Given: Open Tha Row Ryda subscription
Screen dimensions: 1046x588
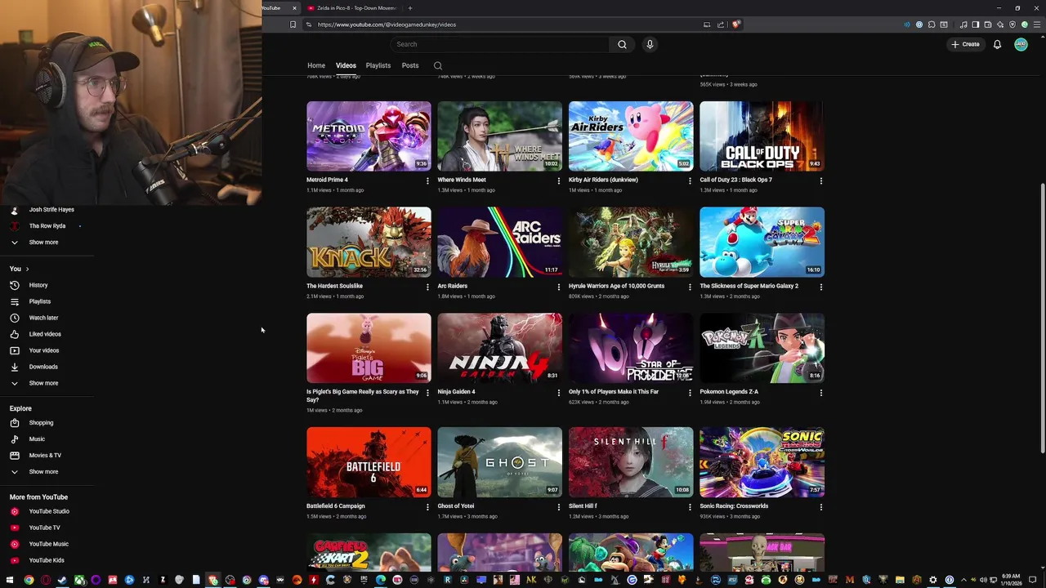Looking at the screenshot, I should (x=47, y=226).
